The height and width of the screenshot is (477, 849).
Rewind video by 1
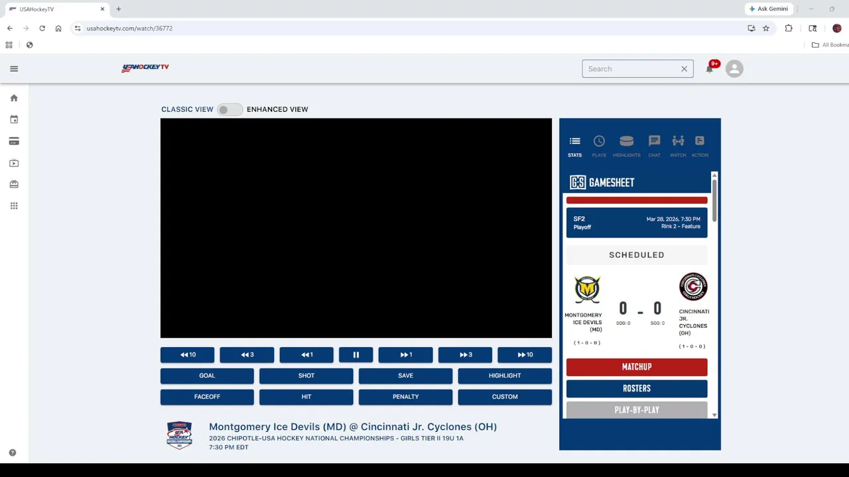coord(306,355)
